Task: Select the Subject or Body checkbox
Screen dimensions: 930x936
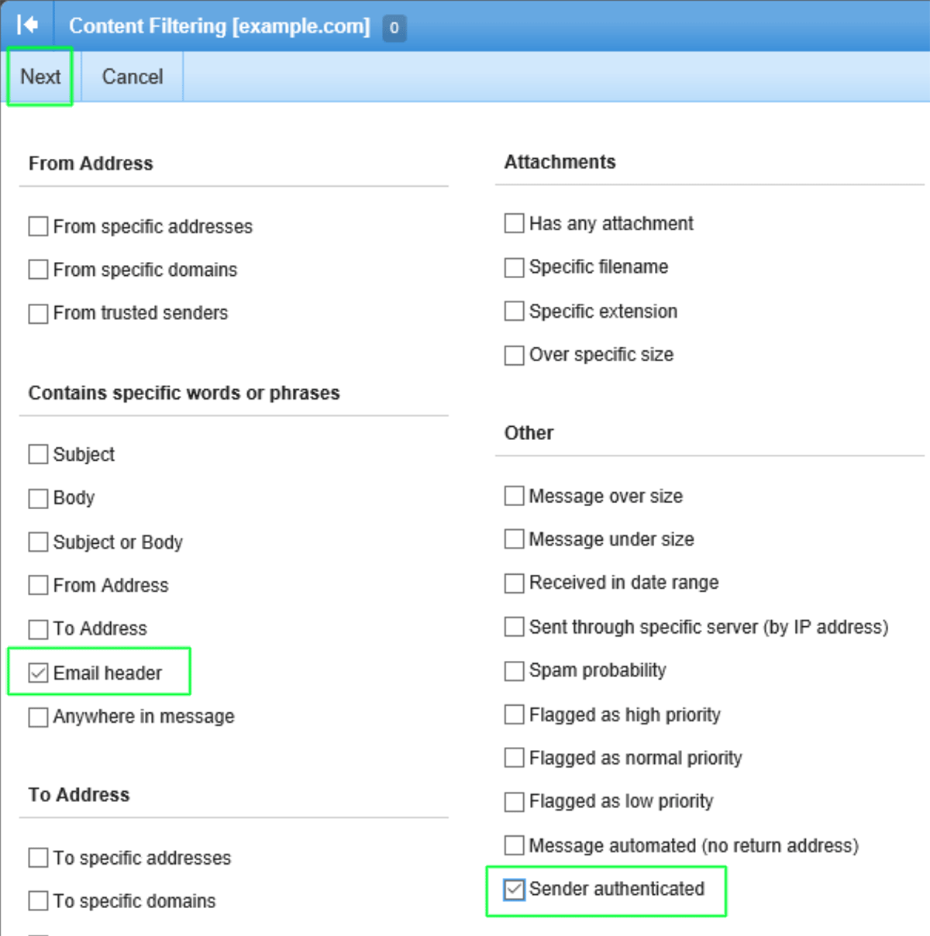Action: (x=38, y=542)
